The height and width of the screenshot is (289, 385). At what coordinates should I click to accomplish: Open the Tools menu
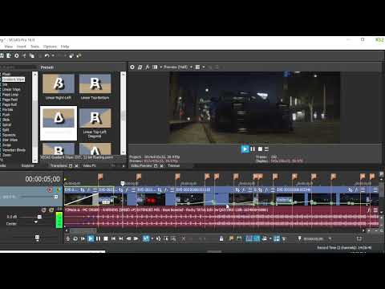click(x=34, y=47)
